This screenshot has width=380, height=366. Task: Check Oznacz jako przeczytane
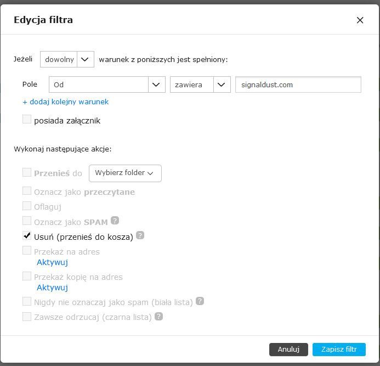point(27,190)
